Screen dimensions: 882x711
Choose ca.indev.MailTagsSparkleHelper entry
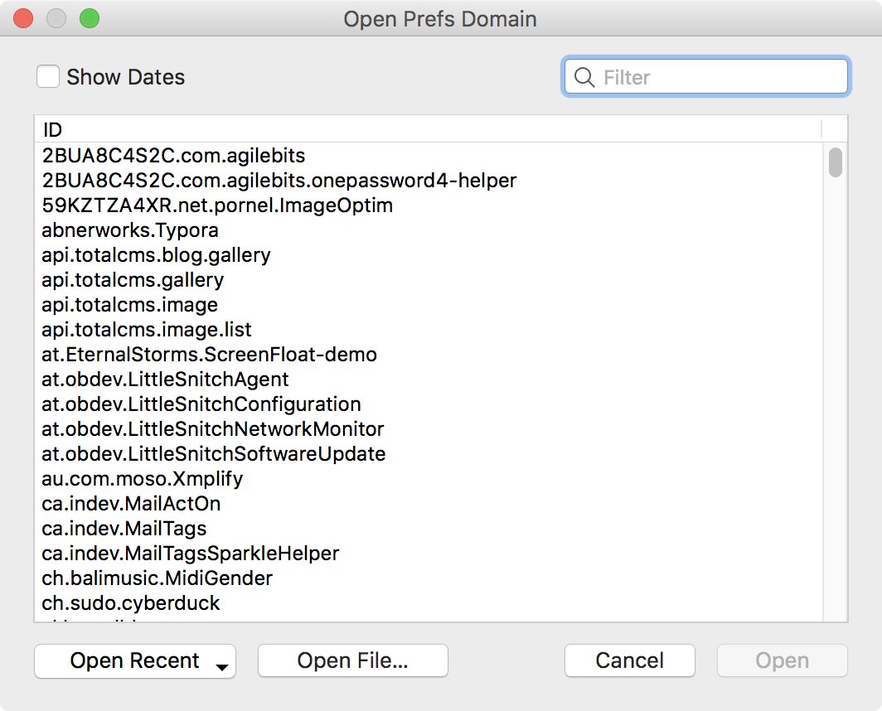[x=429, y=553]
